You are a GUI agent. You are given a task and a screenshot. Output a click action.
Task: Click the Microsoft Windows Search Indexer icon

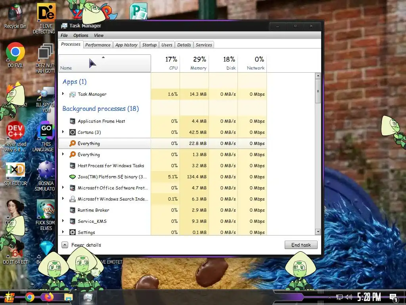(x=73, y=199)
